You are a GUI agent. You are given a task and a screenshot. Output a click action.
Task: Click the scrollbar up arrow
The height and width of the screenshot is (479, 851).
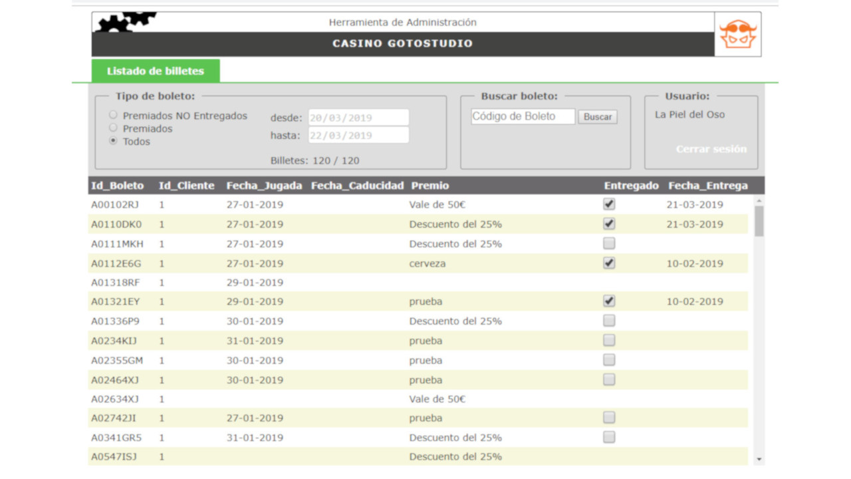pos(759,200)
